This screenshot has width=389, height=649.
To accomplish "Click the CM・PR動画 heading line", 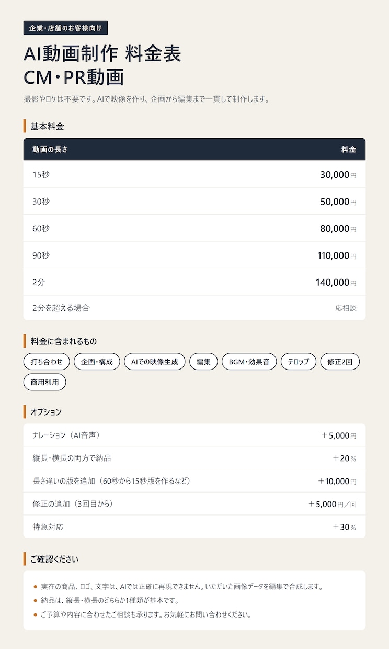I will tap(74, 77).
